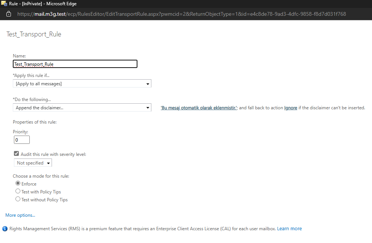Click the arrow on the Do the following combo box
The image size is (372, 243).
[148, 108]
